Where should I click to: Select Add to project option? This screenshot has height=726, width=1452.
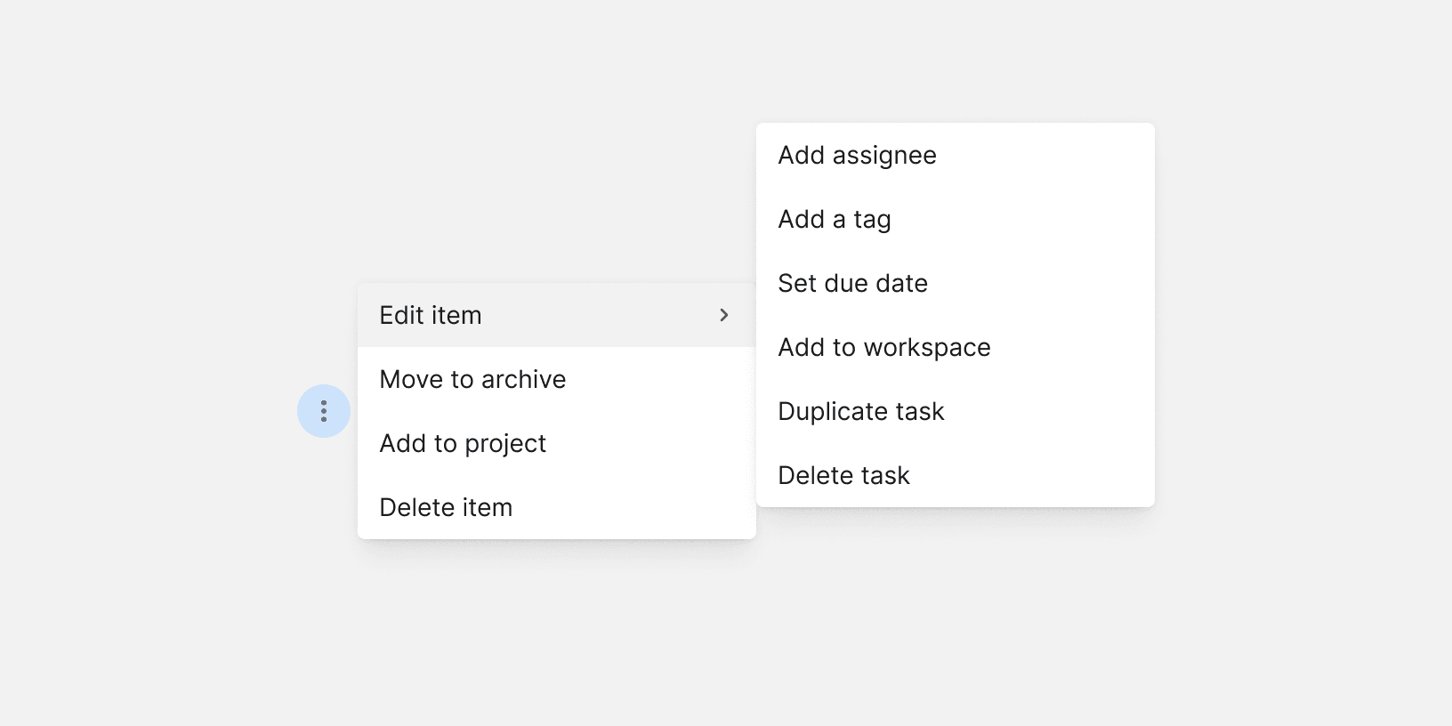(463, 443)
